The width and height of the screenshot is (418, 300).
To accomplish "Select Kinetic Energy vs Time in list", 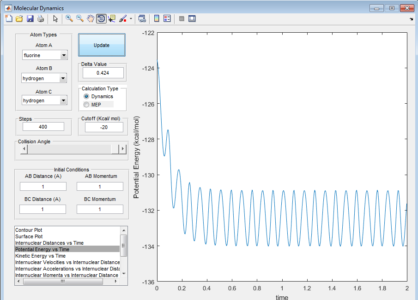I will [x=40, y=256].
